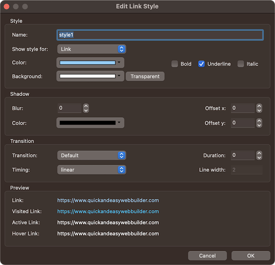Enable the Italic checkbox
This screenshot has width=275, height=265.
[241, 64]
